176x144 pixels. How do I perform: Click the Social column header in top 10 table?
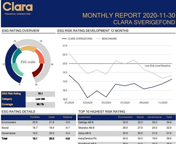click(140, 117)
